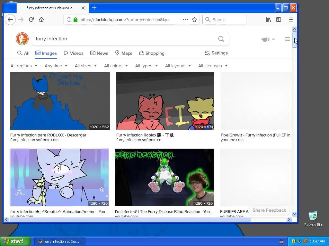Click the horizontal scrollbar thumb
The width and height of the screenshot is (329, 246).
tap(130, 219)
